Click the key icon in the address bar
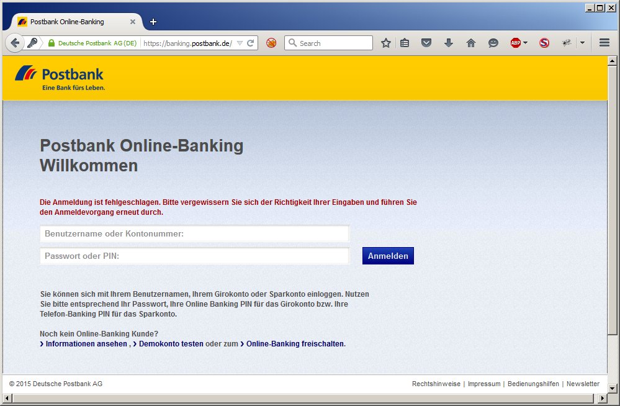 [x=32, y=43]
